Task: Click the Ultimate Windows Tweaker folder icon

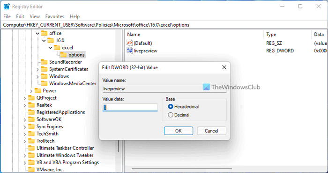Action: (31, 155)
